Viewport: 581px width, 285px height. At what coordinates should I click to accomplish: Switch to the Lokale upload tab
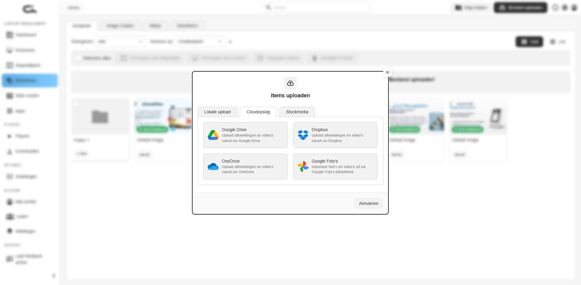[x=217, y=112]
